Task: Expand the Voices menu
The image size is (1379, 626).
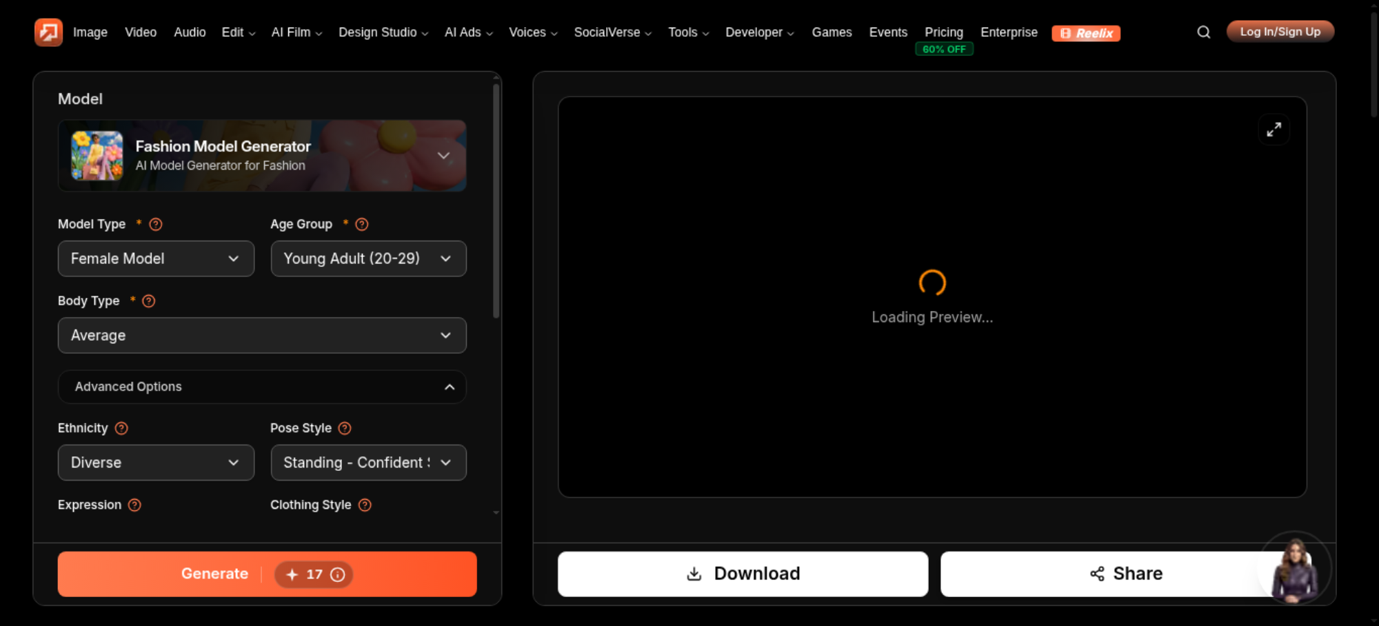Action: [x=533, y=32]
